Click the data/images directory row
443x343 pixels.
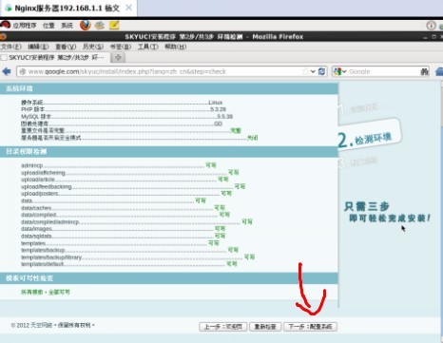click(x=123, y=229)
